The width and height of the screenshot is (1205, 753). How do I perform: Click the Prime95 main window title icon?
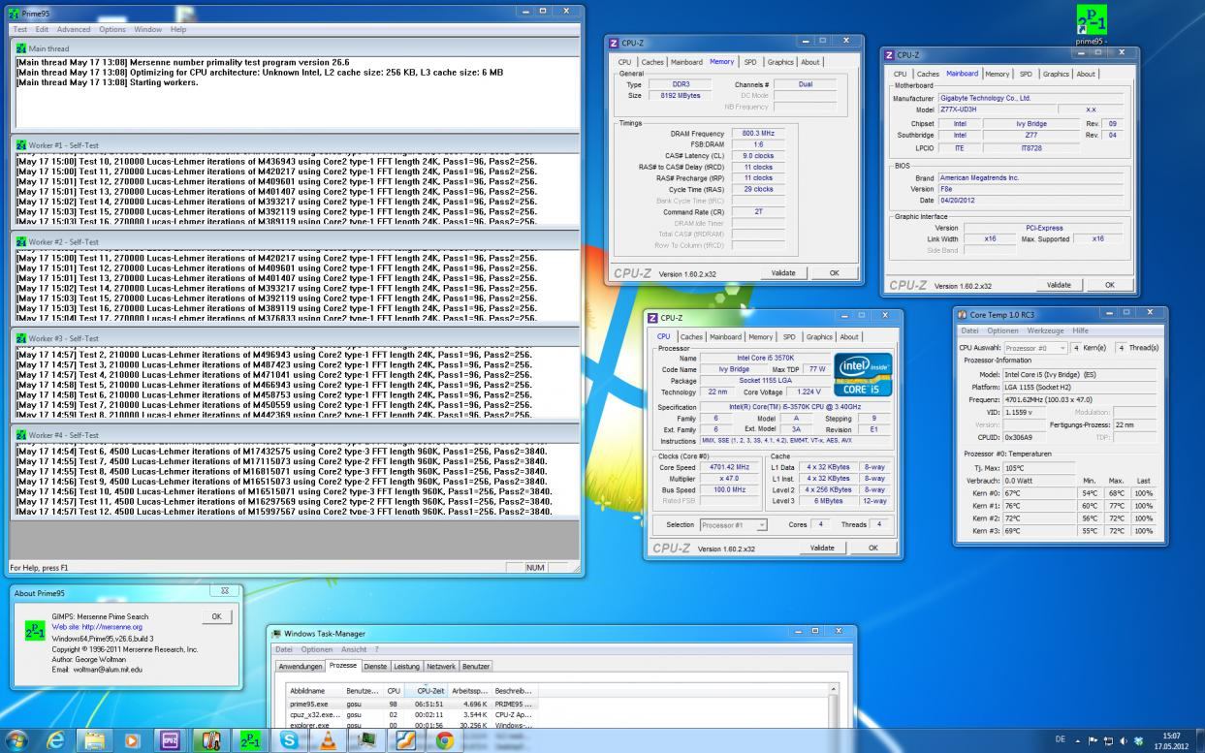tap(14, 12)
